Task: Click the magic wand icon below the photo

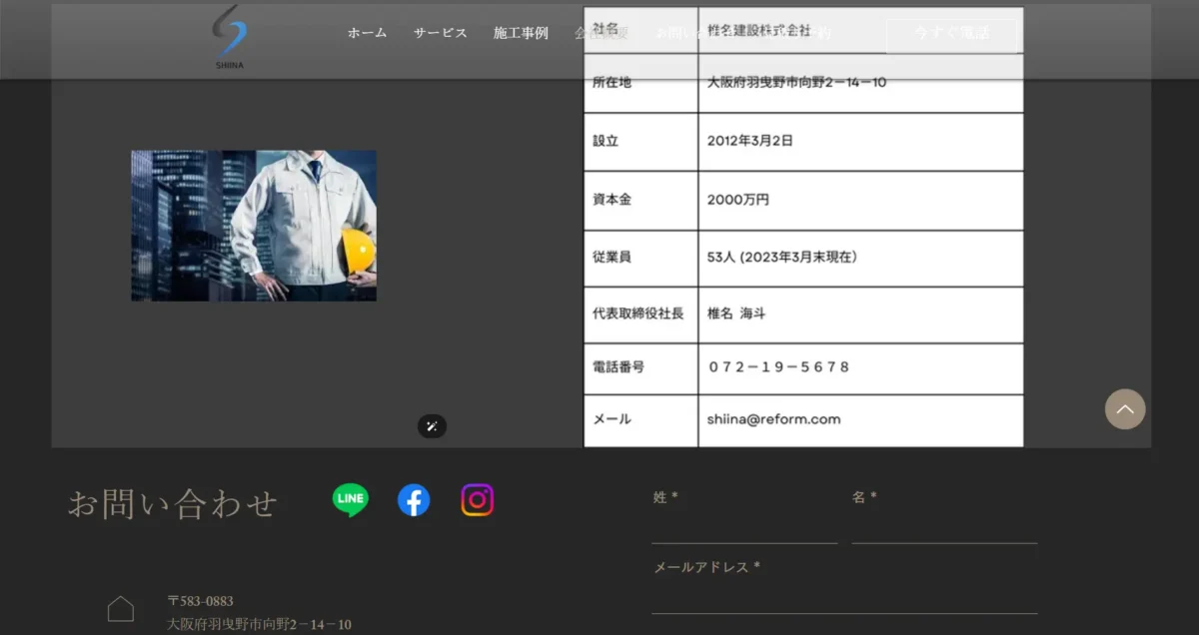Action: 432,426
